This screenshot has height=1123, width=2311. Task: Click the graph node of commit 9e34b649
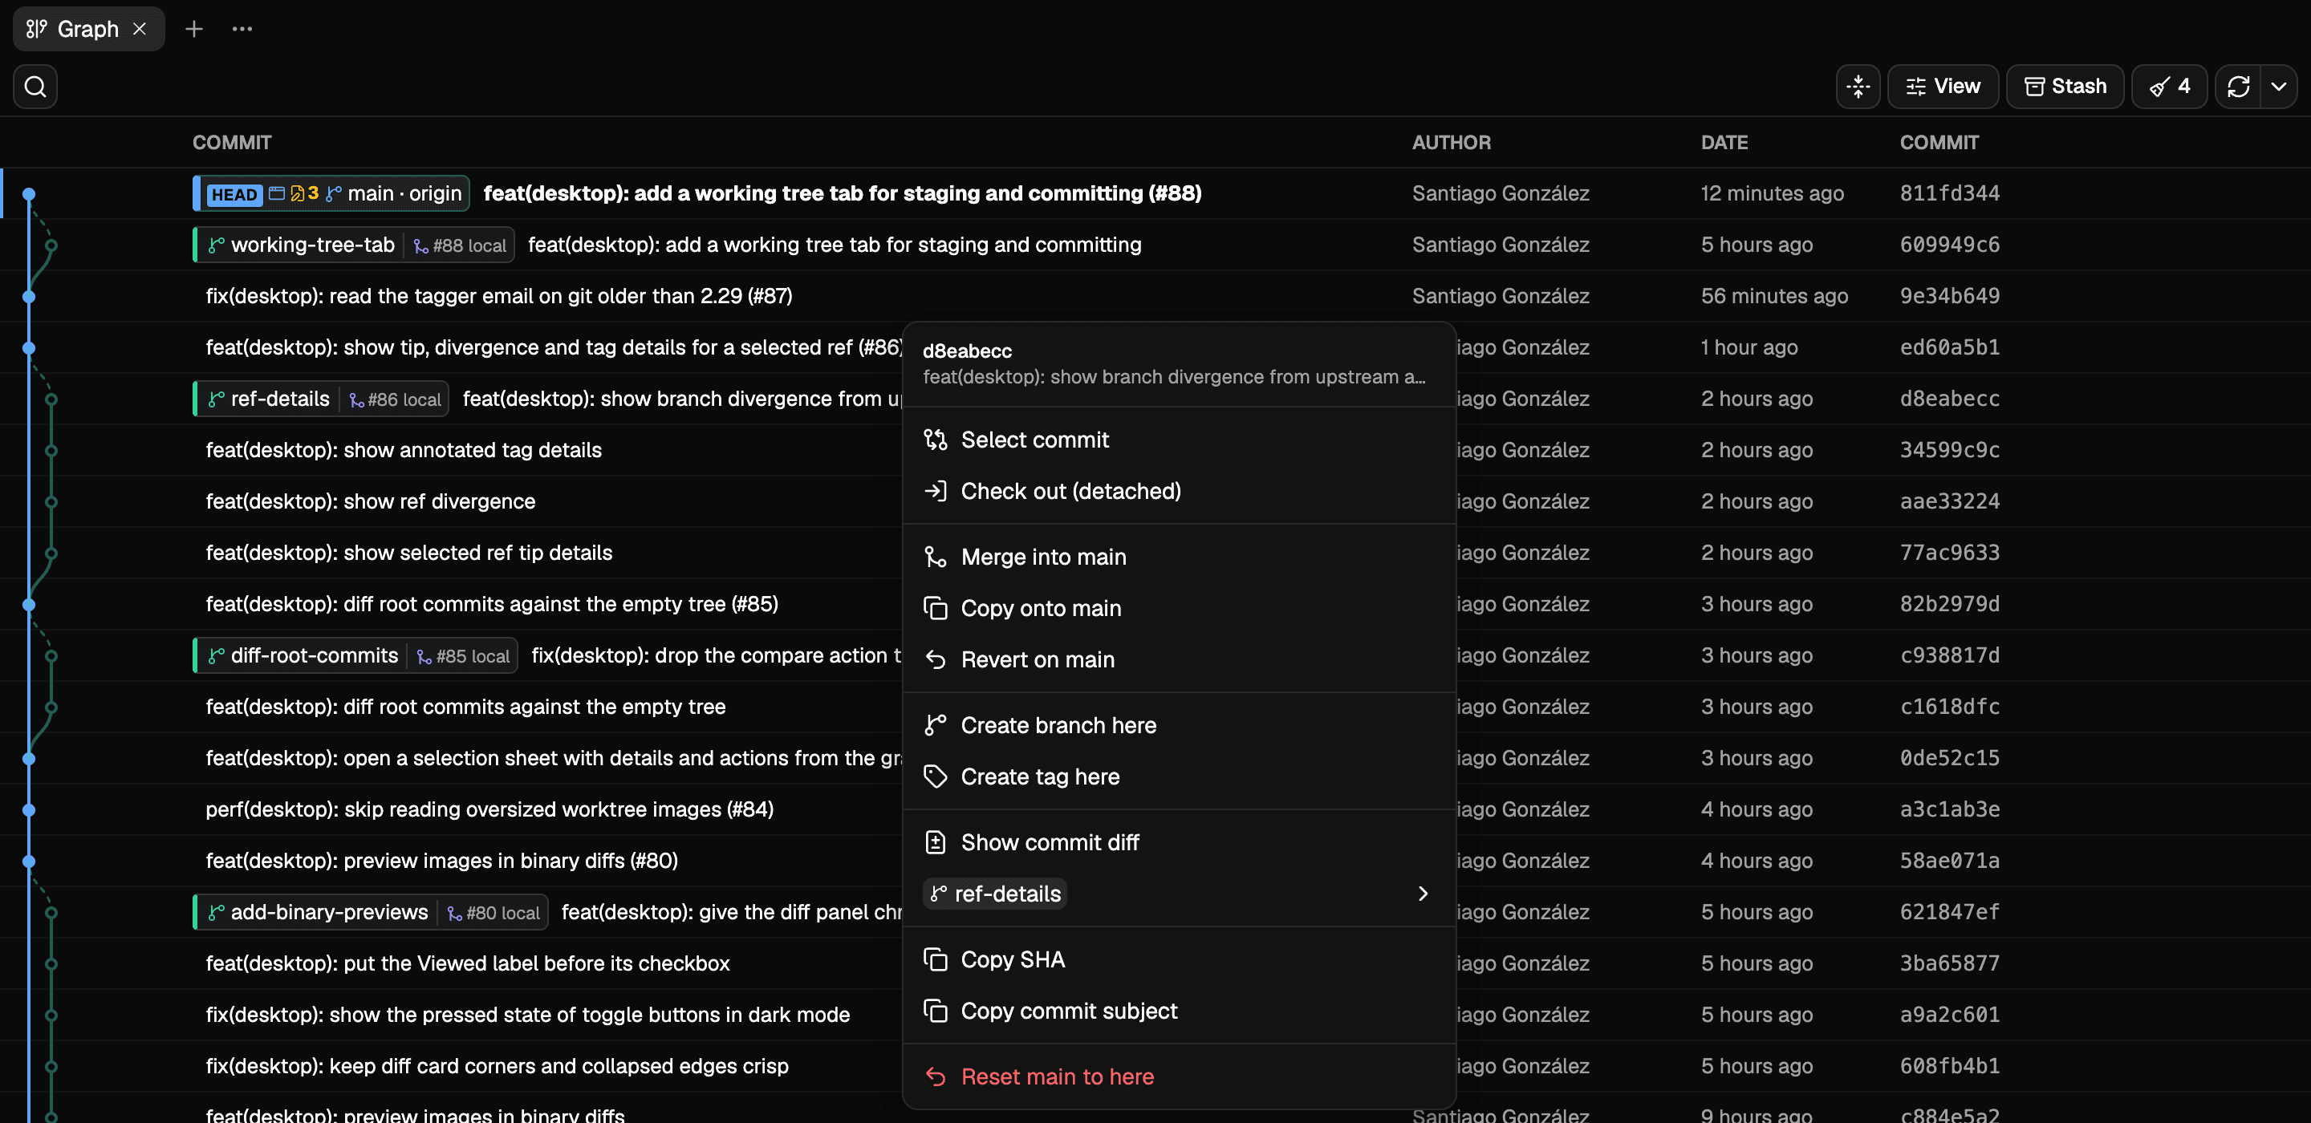click(x=29, y=297)
